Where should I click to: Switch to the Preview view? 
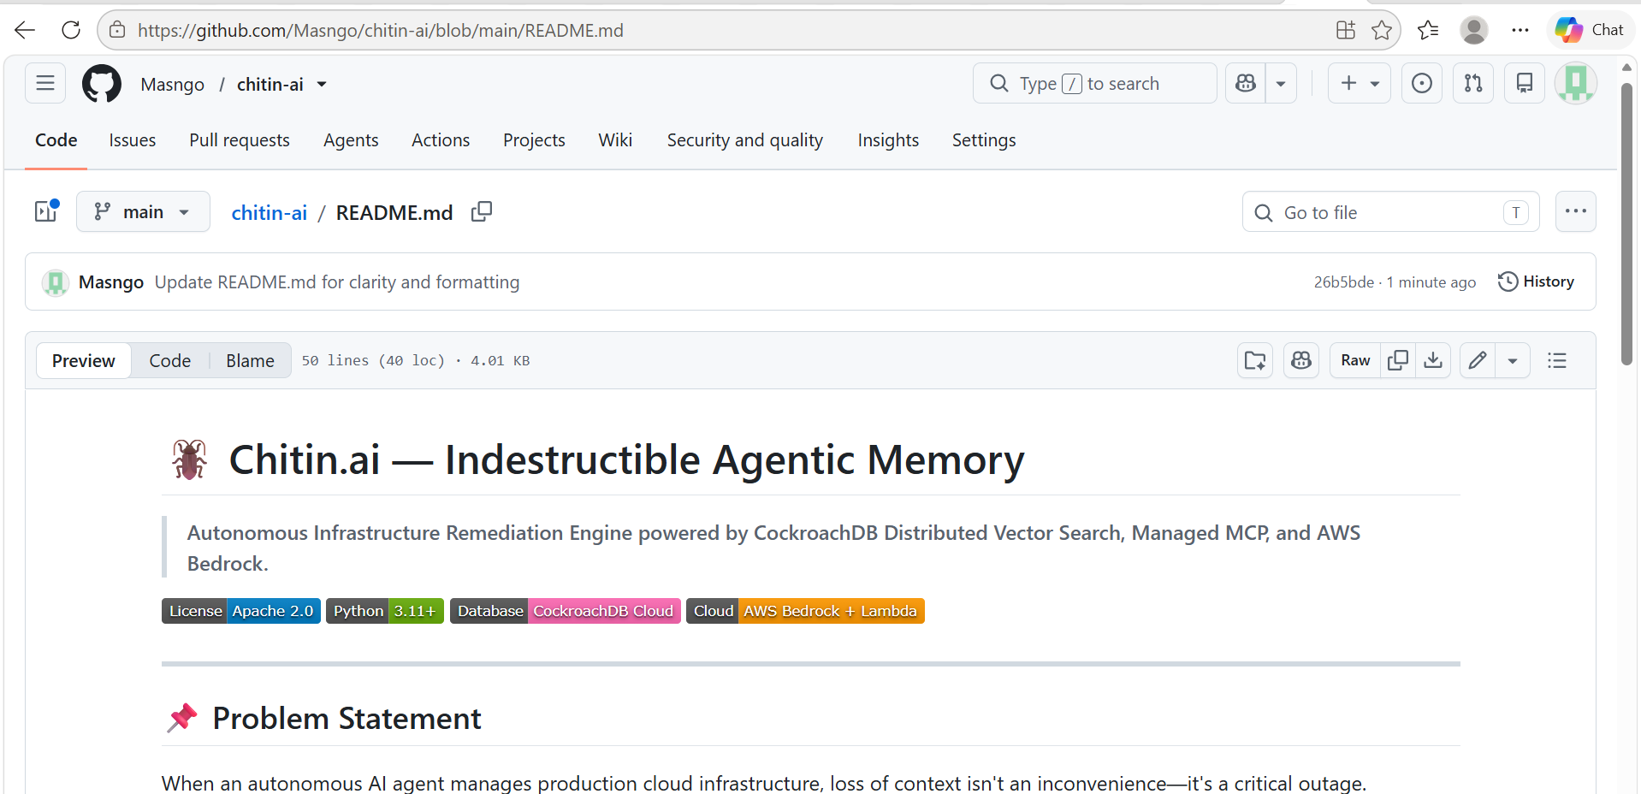83,361
